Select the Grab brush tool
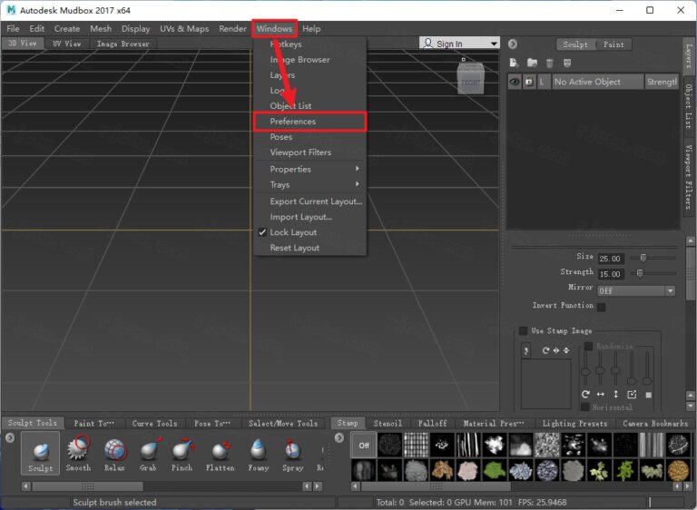Viewport: 697px width, 510px height. tap(148, 453)
